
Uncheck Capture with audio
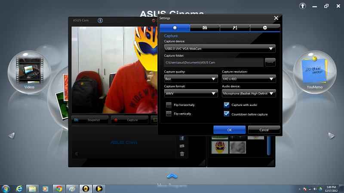tap(227, 105)
